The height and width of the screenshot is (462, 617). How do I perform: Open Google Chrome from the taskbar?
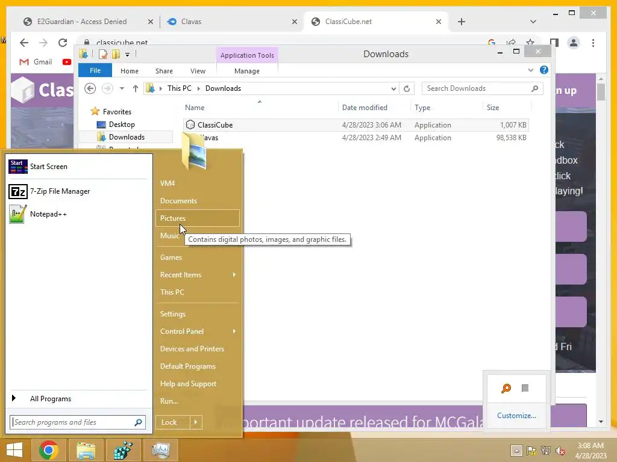(49, 450)
